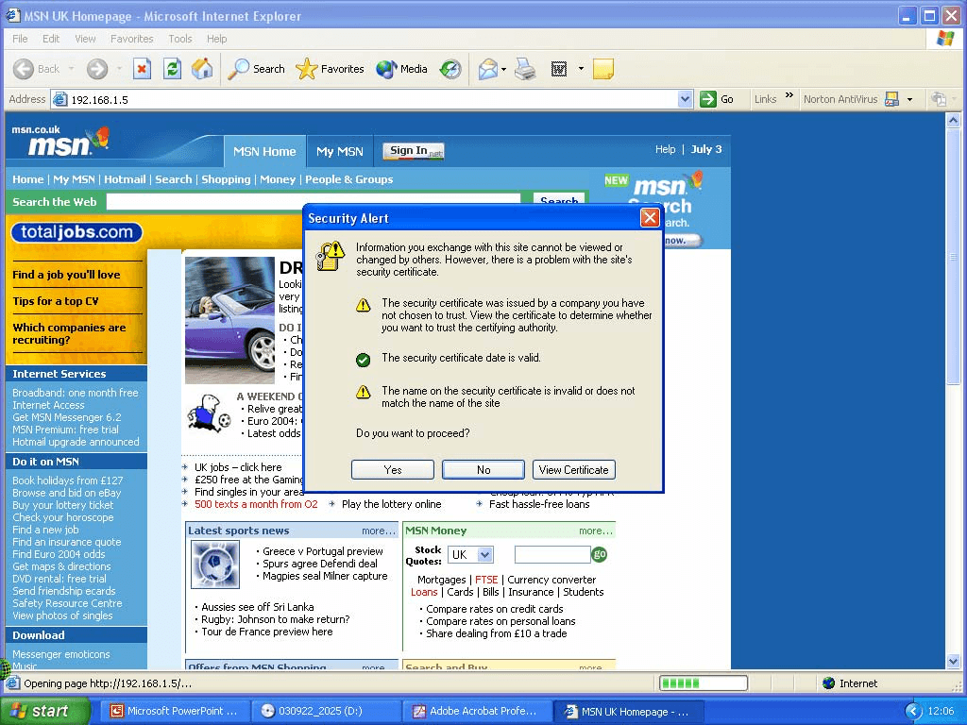Open the Norton AntiVirus dropdown arrow
The height and width of the screenshot is (725, 967).
(909, 99)
